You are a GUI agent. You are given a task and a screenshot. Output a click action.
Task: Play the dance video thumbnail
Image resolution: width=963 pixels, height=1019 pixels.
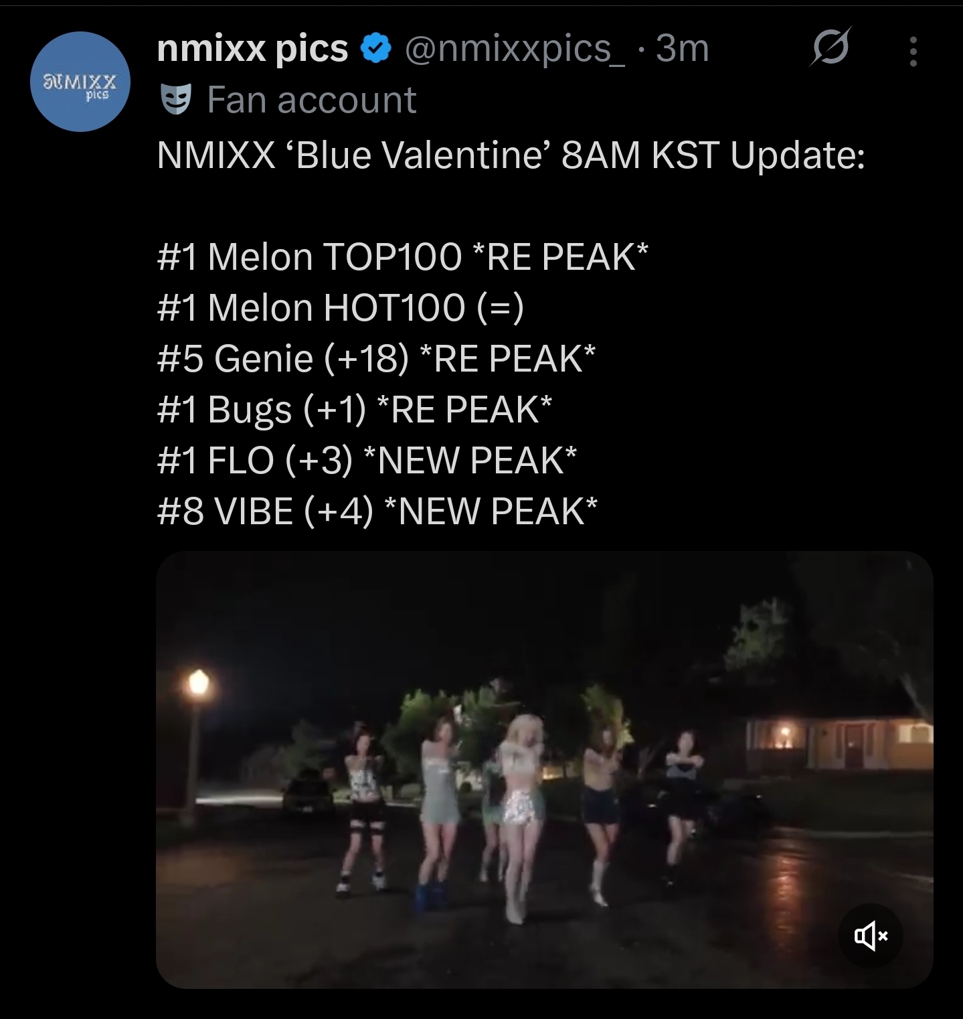coord(544,769)
